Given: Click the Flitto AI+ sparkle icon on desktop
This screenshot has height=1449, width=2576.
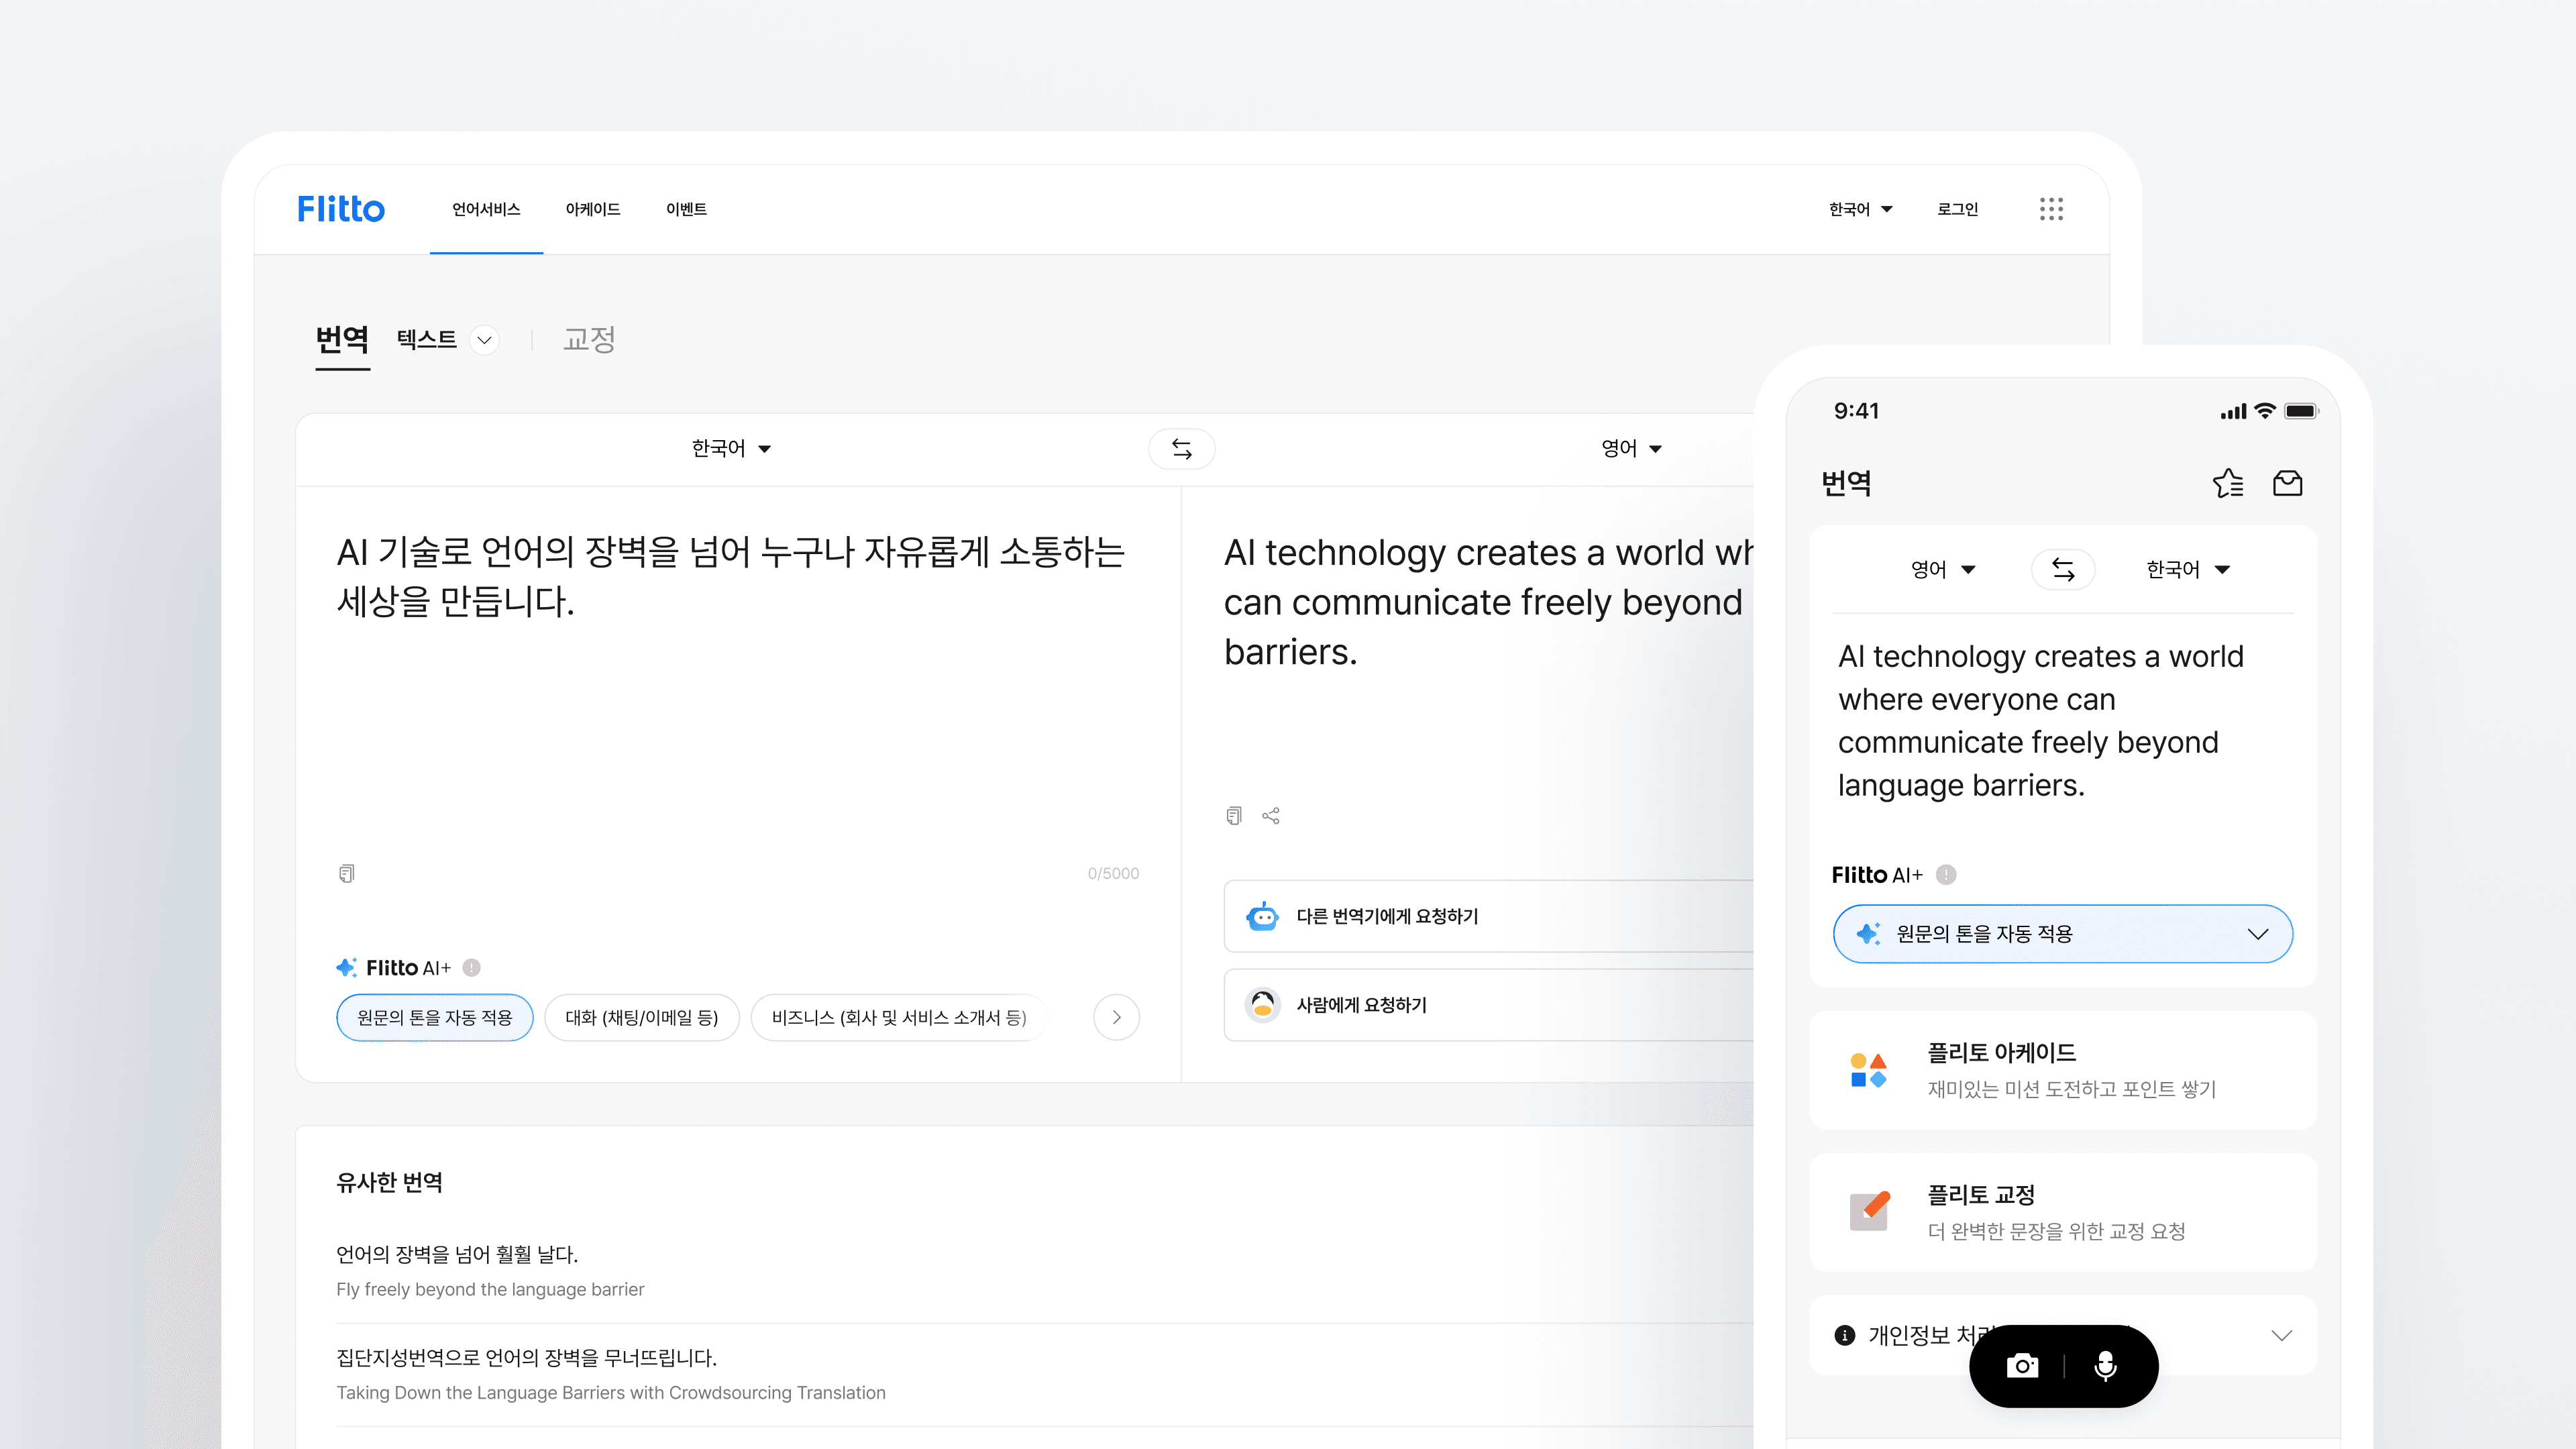Looking at the screenshot, I should (346, 967).
